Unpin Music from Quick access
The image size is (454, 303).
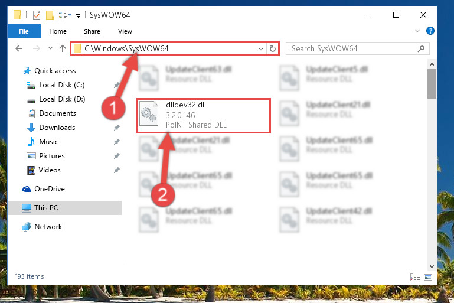pyautogui.click(x=117, y=142)
